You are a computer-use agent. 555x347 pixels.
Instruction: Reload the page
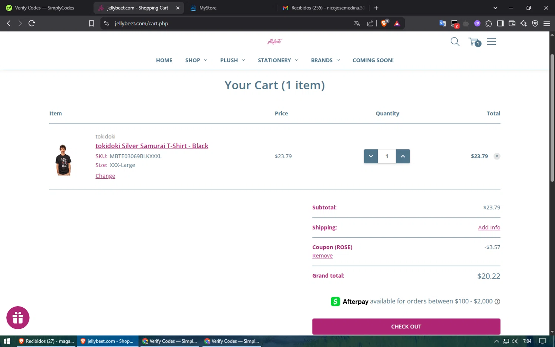[32, 23]
